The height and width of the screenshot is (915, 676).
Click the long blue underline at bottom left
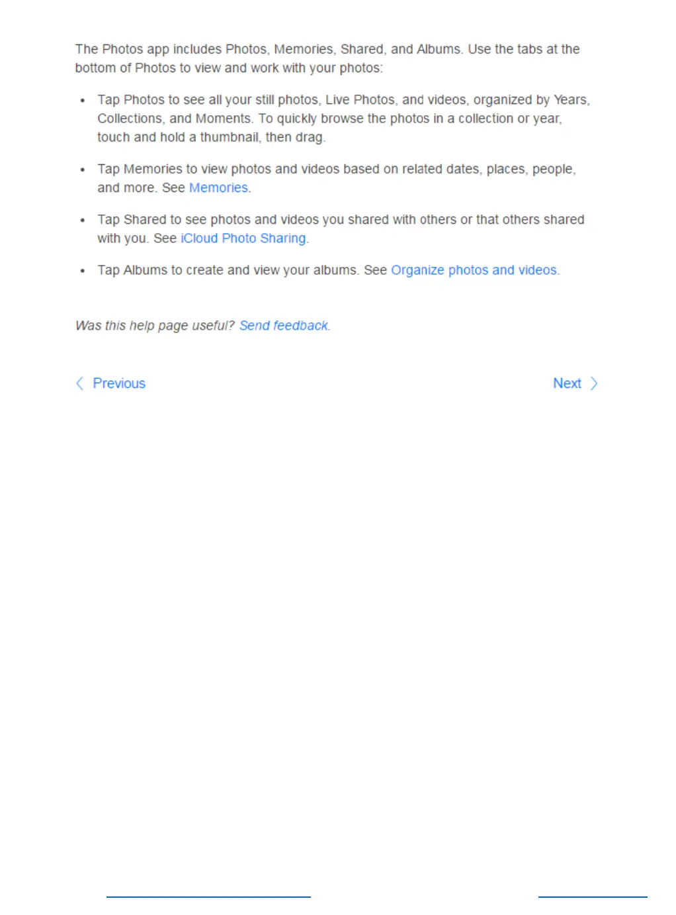point(208,897)
